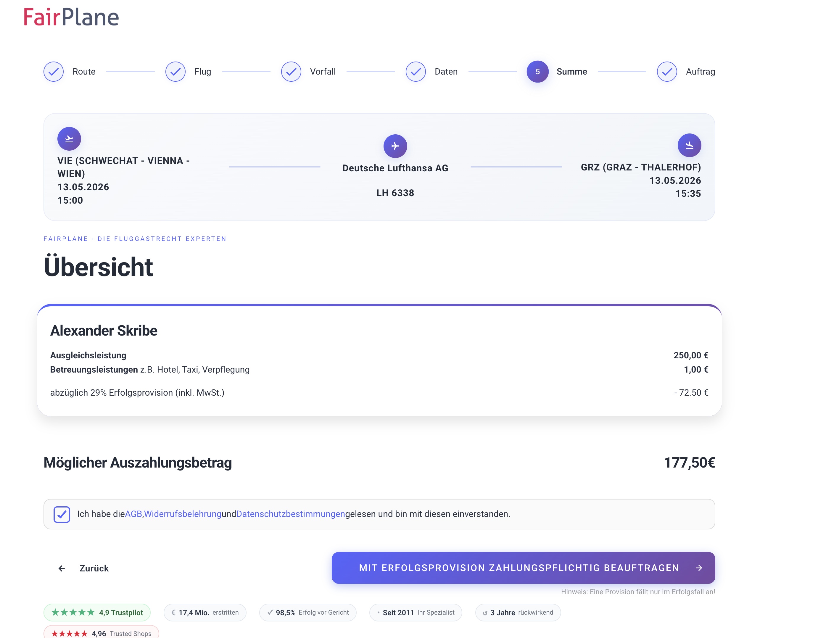Screen dimensions: 818x638
Task: Open the Widerrufsbelehrung link
Action: [183, 514]
